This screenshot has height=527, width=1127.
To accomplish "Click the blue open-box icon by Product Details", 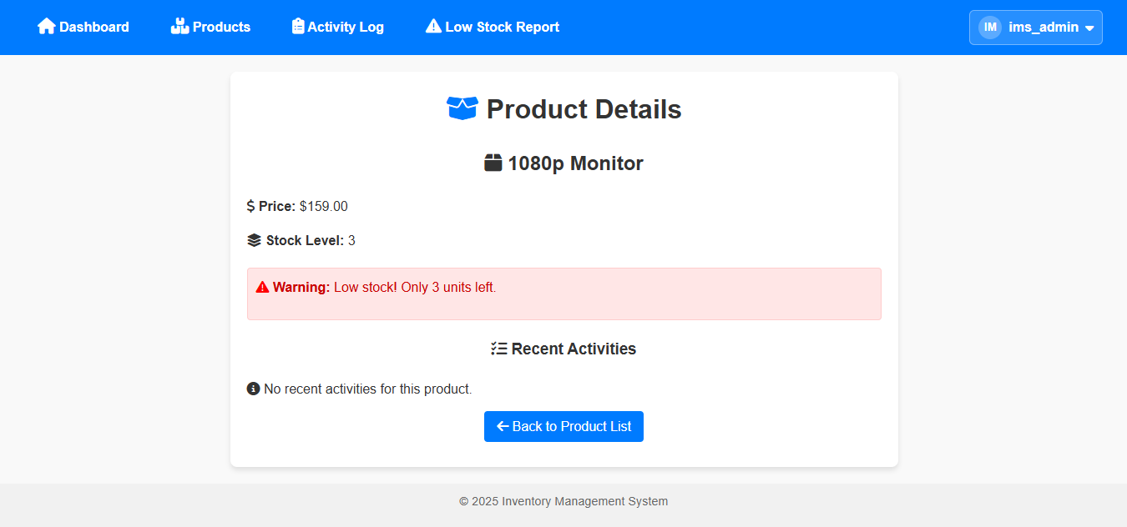I will [462, 108].
